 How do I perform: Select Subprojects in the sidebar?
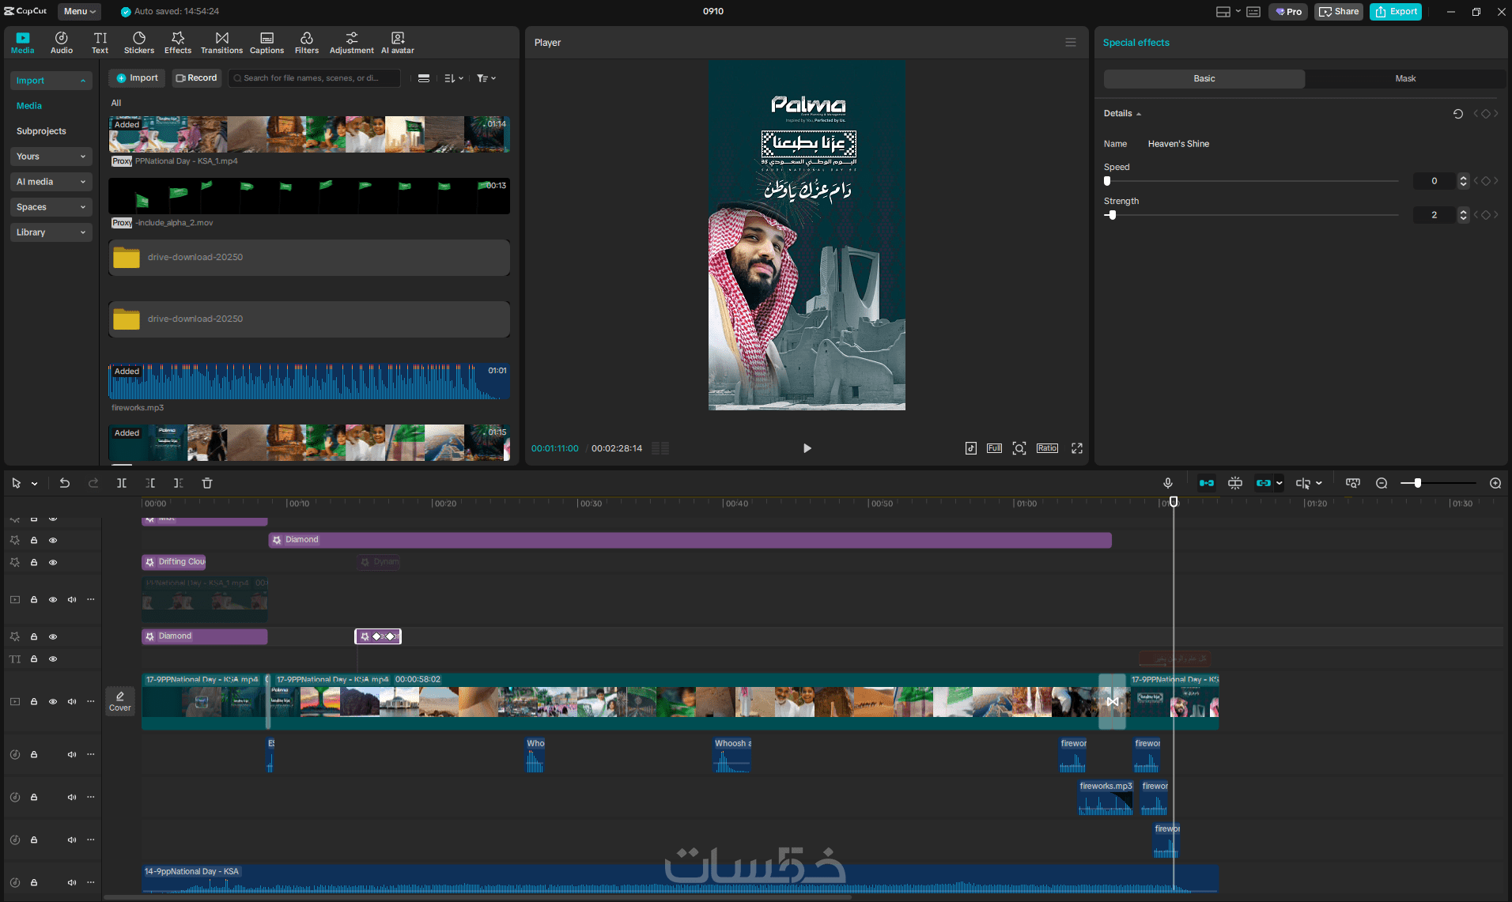point(41,131)
